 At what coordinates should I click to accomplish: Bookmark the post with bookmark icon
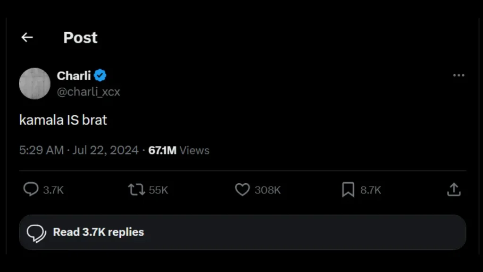pos(348,190)
